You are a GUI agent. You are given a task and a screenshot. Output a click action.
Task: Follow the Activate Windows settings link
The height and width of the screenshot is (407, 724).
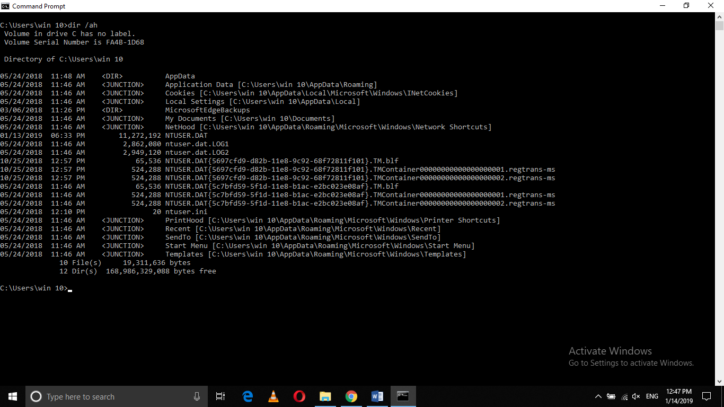pos(631,363)
